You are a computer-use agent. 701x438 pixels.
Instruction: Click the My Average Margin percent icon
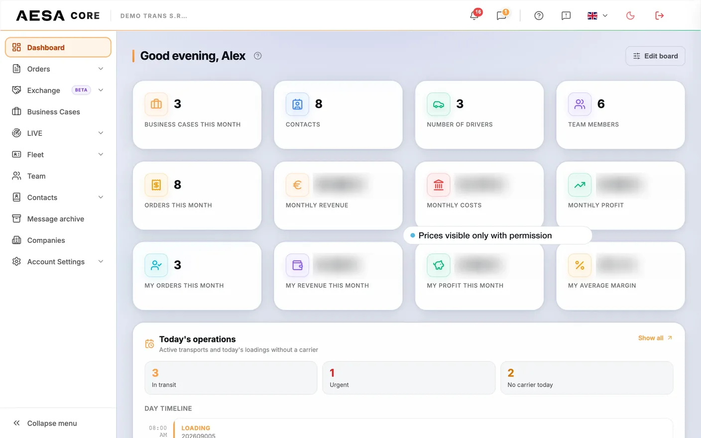point(580,265)
